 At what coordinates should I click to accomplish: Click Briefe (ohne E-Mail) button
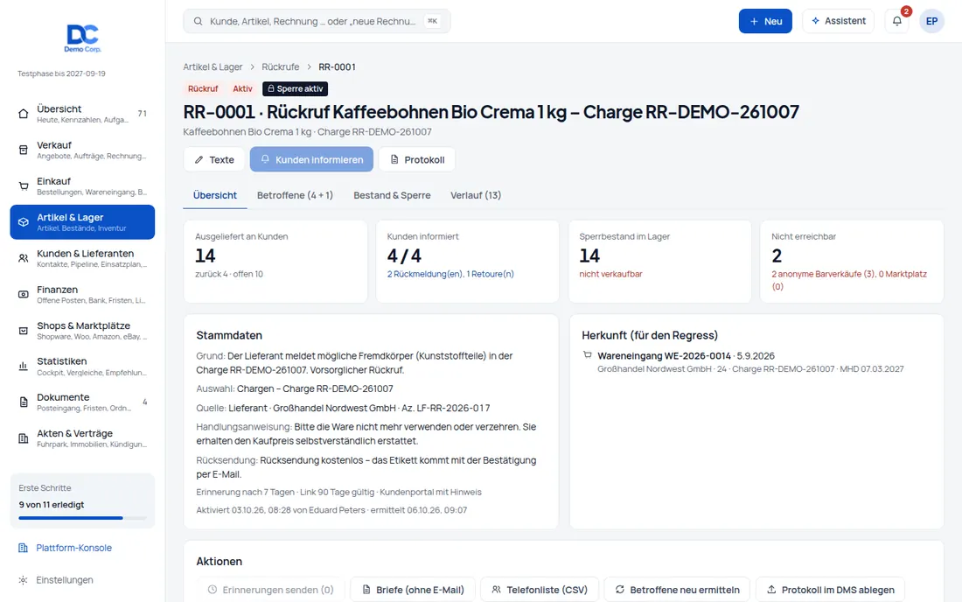coord(412,590)
